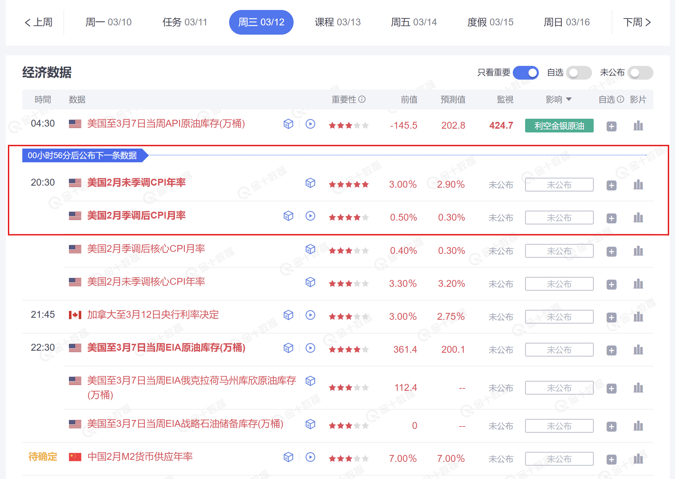
Task: Open the bar chart for the EIA原油库存 row
Action: click(x=638, y=350)
